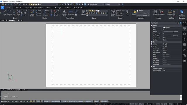
Task: Toggle QUAD in status bar
Action: pos(165,104)
